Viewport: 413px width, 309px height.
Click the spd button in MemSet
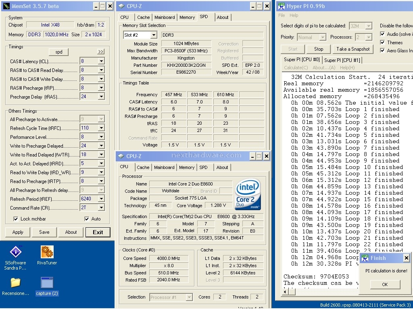(58, 52)
